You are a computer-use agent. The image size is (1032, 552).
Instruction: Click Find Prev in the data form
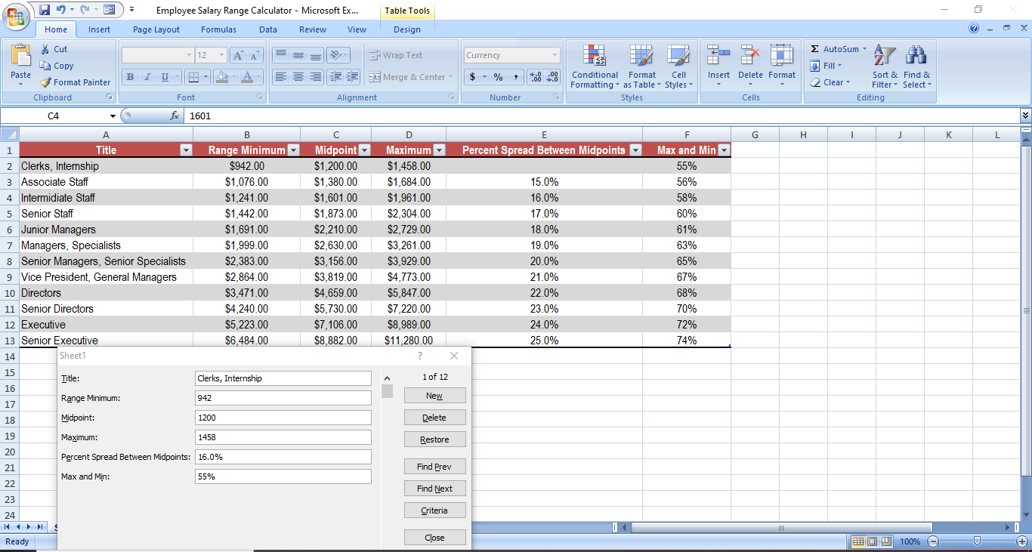click(434, 467)
